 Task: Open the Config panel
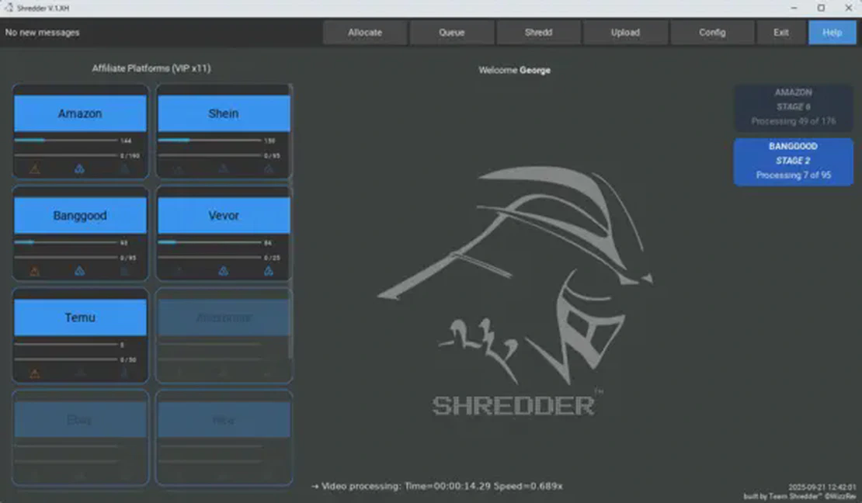(x=711, y=33)
